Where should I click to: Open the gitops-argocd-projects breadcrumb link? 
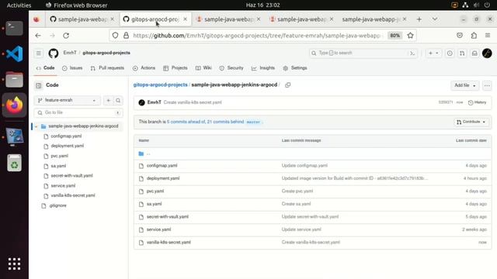[x=161, y=84]
